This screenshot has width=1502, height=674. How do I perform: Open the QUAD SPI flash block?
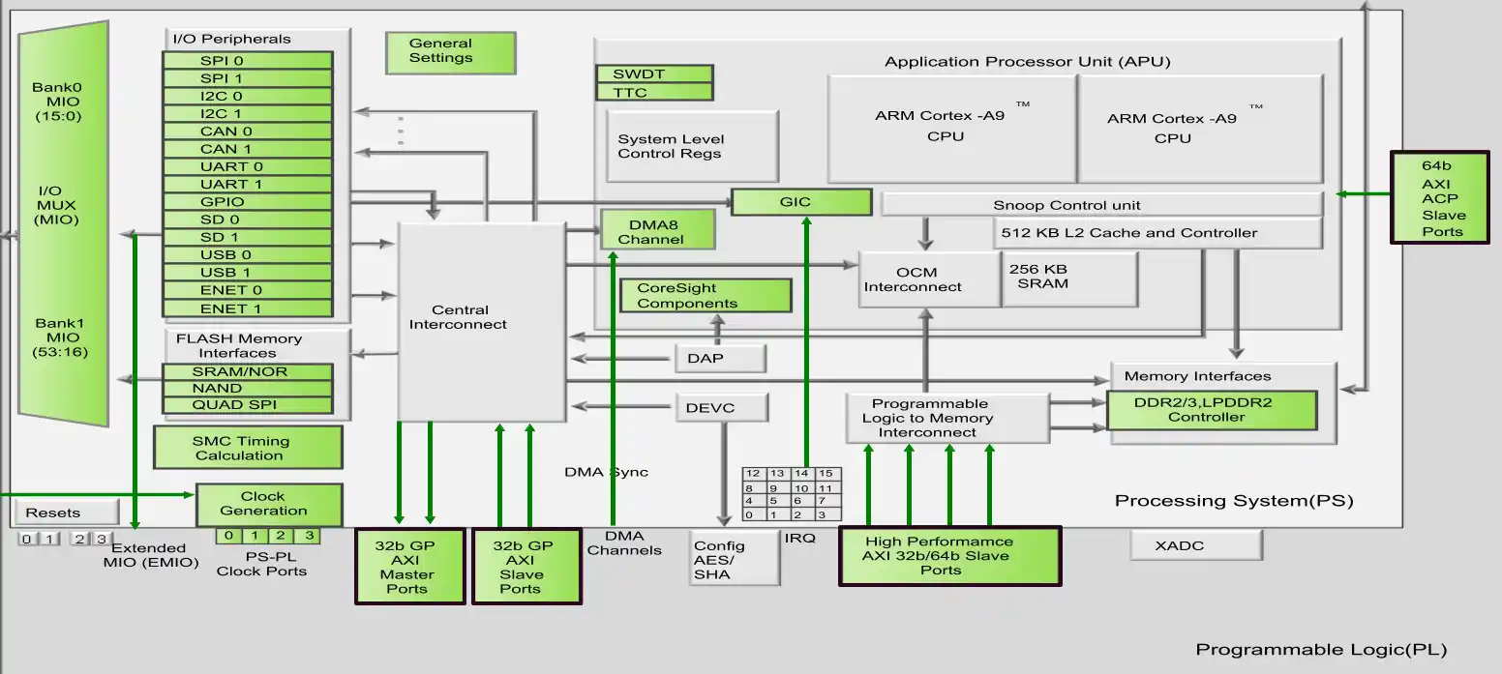[248, 405]
